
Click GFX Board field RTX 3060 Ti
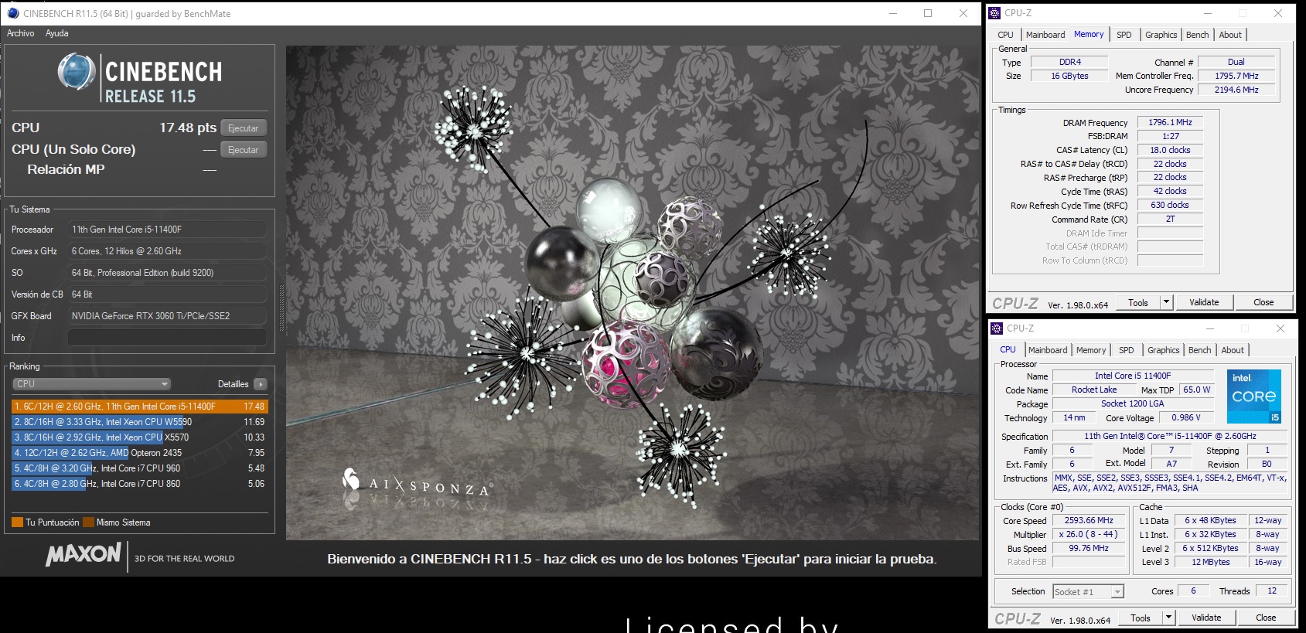point(167,316)
